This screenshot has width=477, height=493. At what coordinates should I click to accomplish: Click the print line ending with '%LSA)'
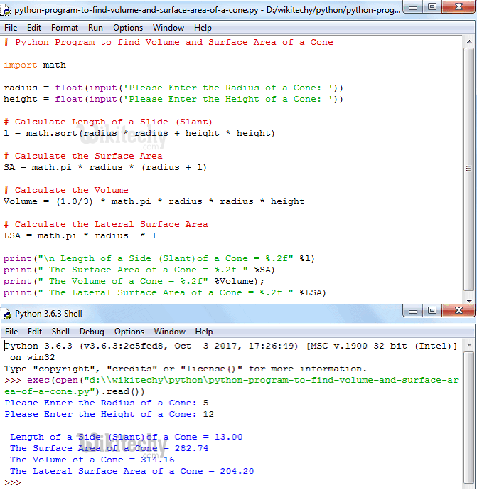coord(165,292)
